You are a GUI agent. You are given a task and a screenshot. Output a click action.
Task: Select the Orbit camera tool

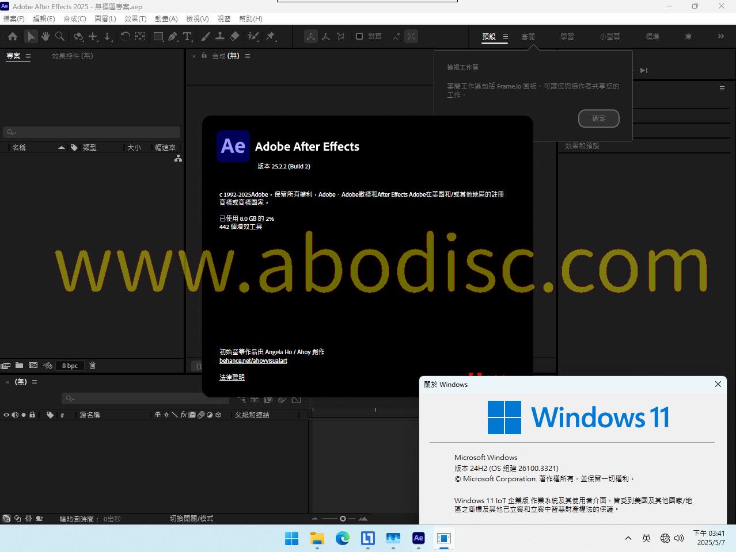(78, 36)
